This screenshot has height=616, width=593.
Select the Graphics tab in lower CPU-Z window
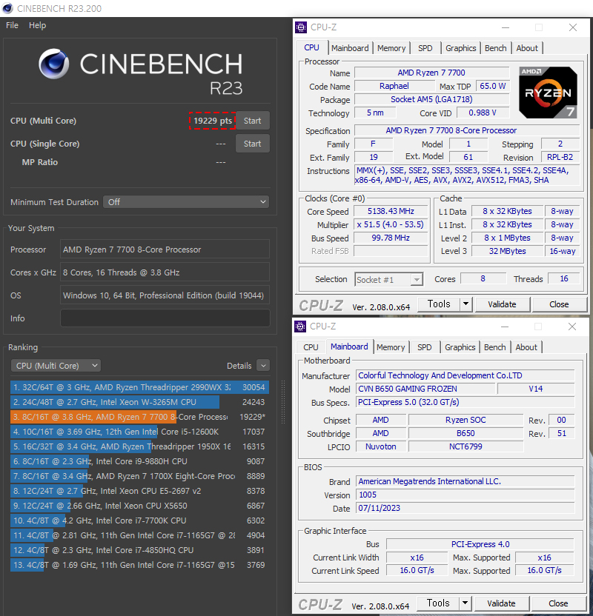coord(460,347)
